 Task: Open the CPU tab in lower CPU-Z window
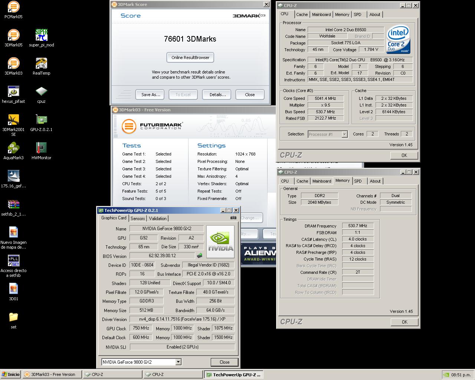point(285,181)
